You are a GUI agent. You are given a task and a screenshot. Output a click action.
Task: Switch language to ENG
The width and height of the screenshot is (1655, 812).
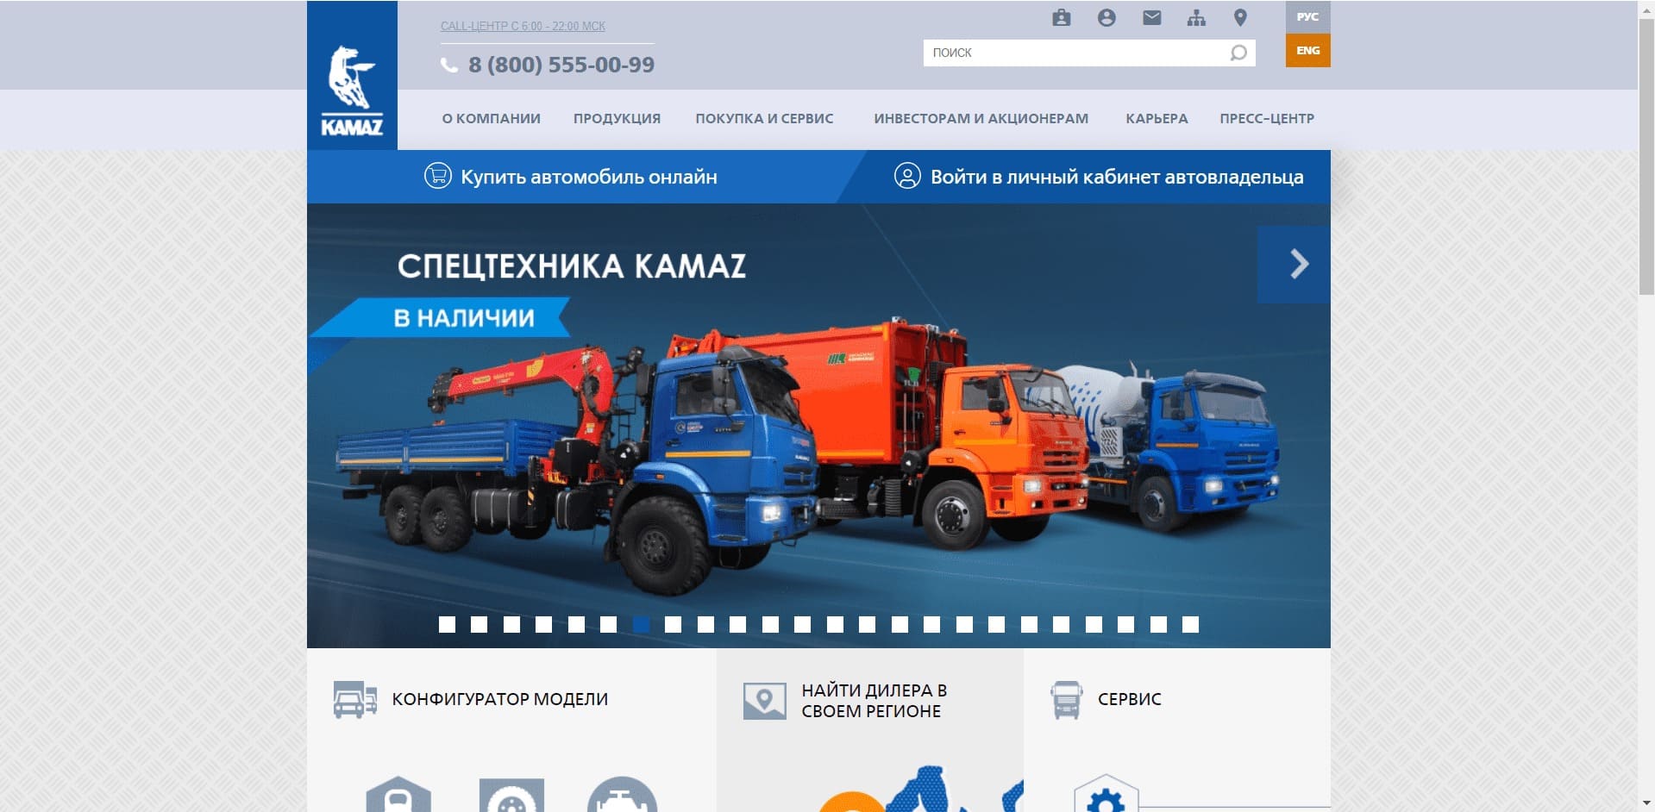[x=1307, y=50]
